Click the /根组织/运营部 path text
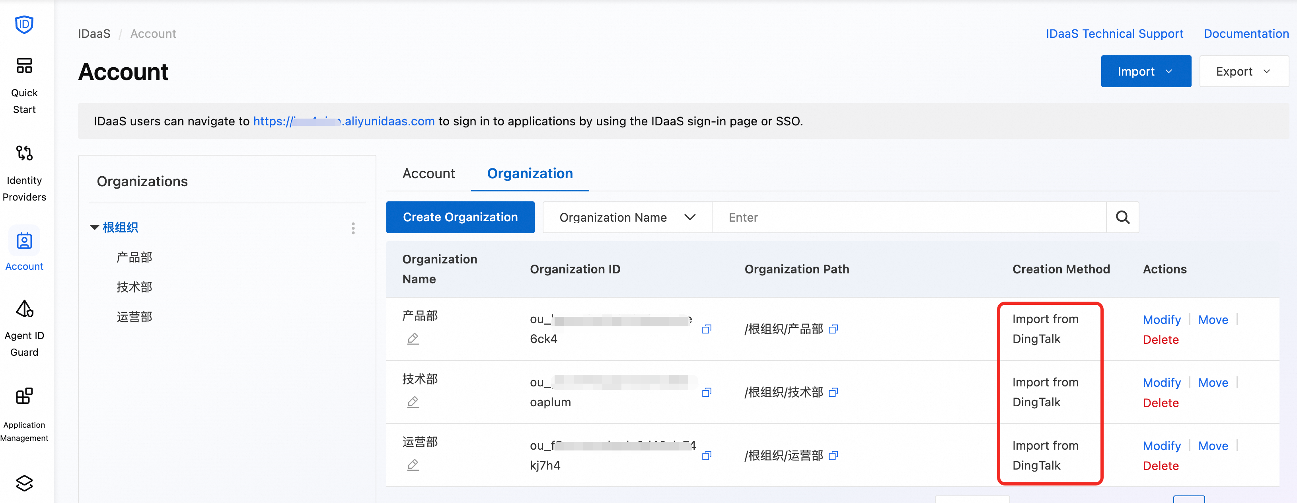 (x=783, y=456)
